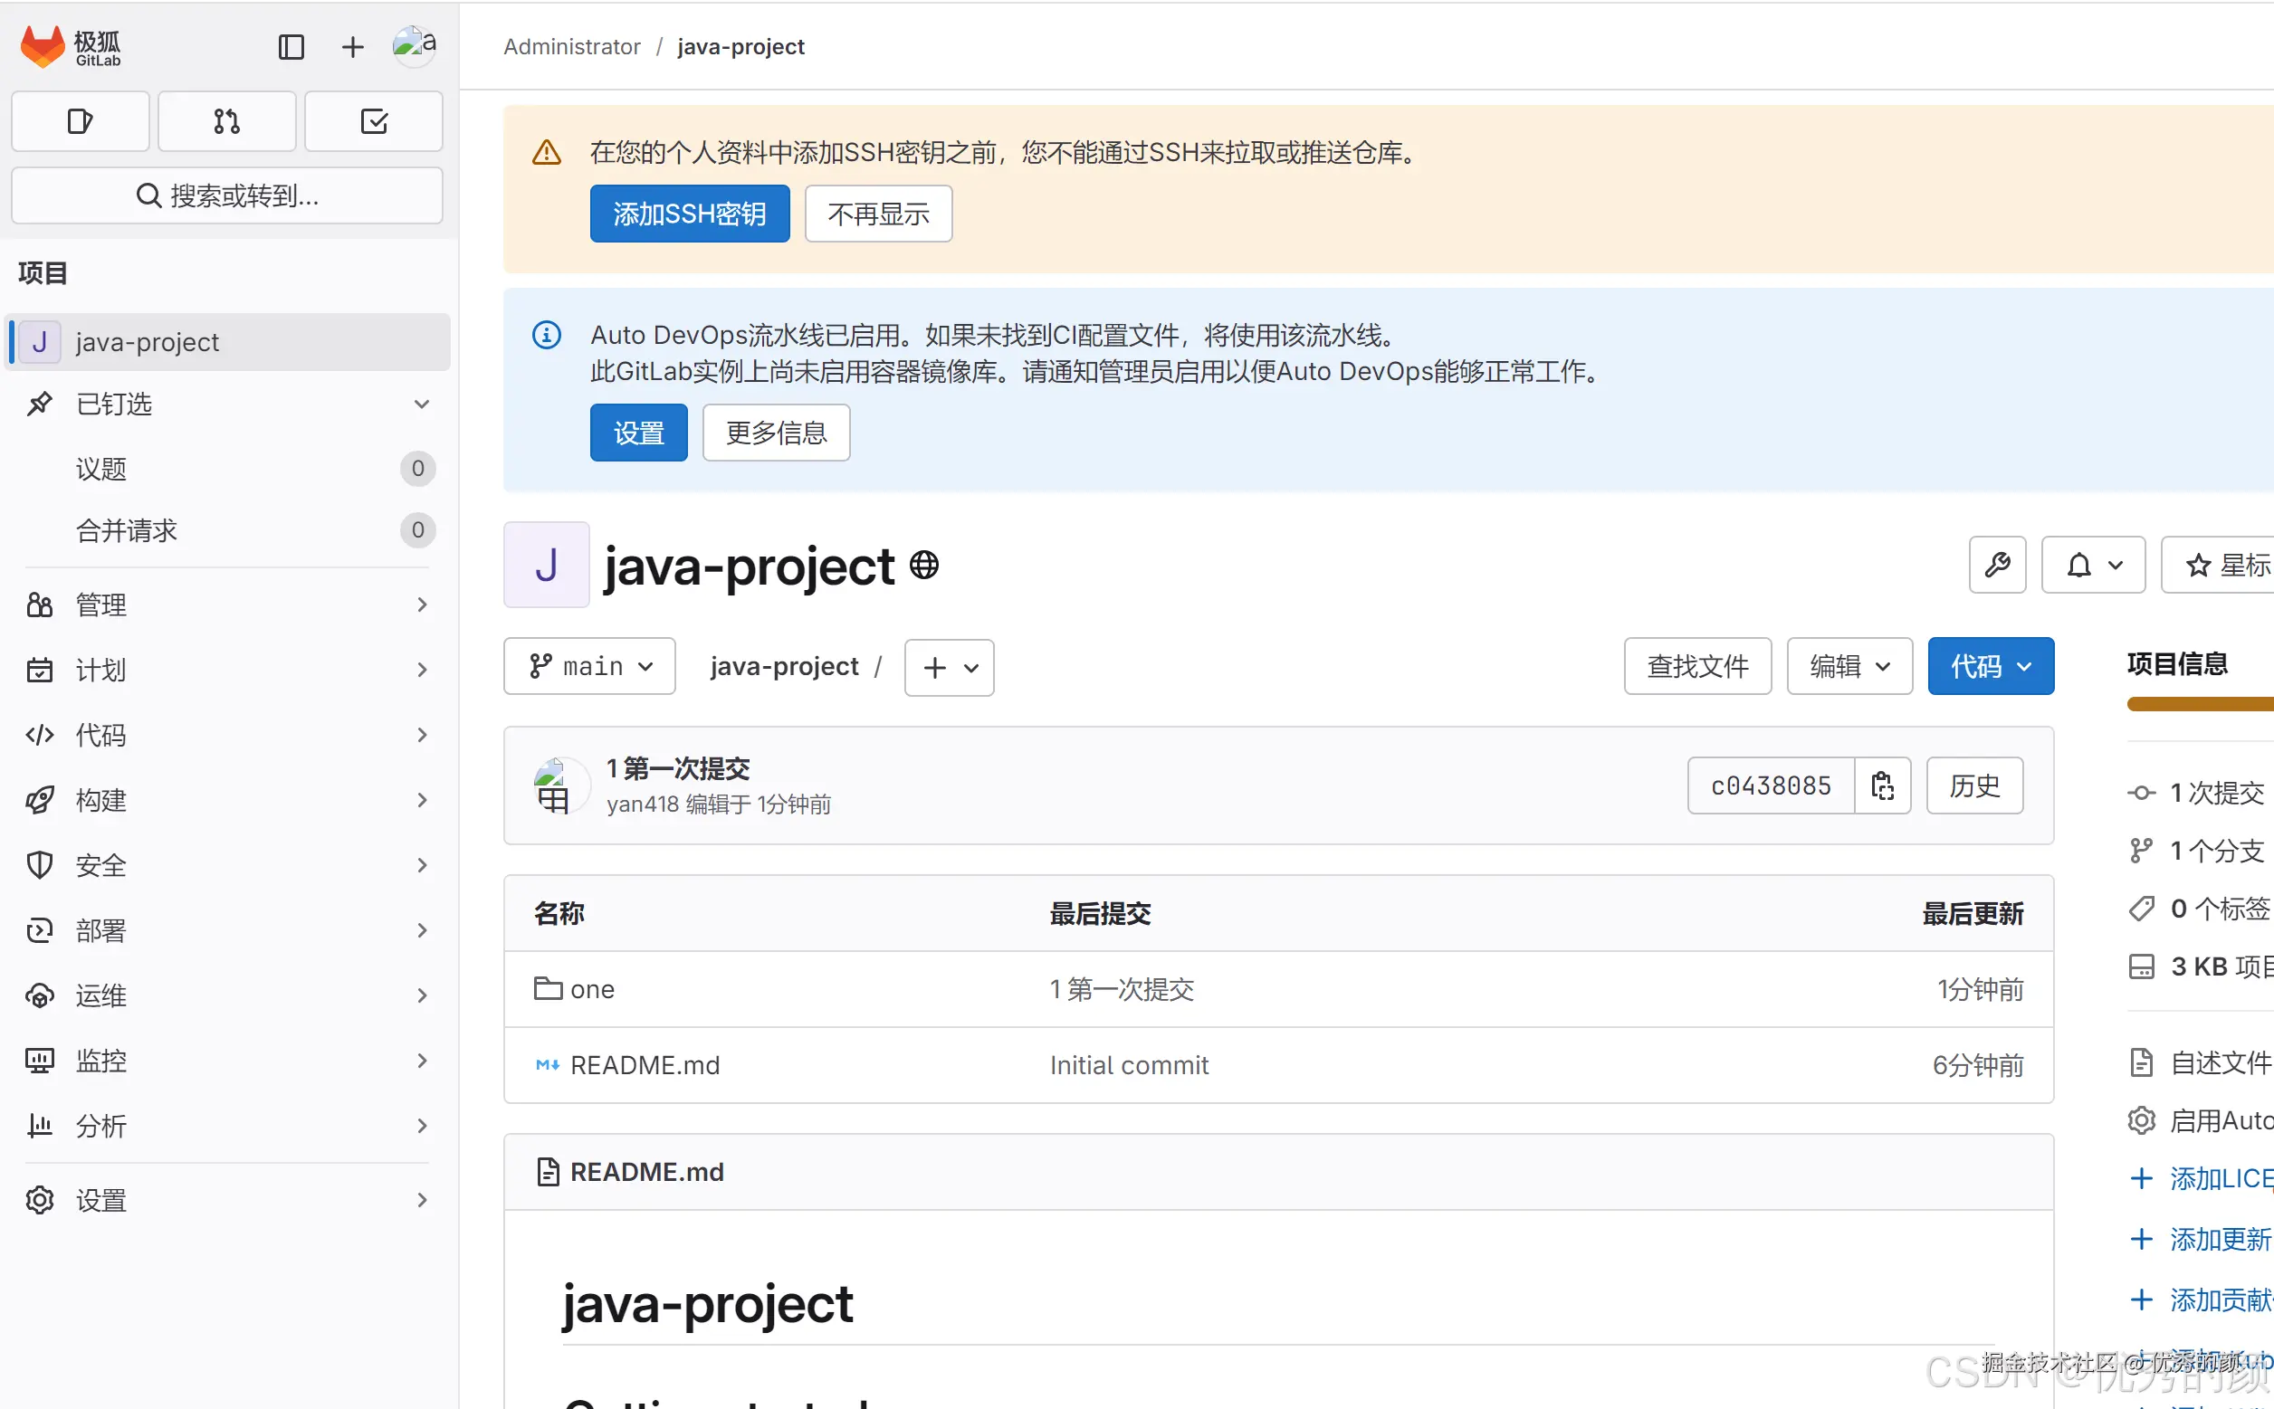
Task: Click the merge requests icon in the header
Action: [x=226, y=121]
